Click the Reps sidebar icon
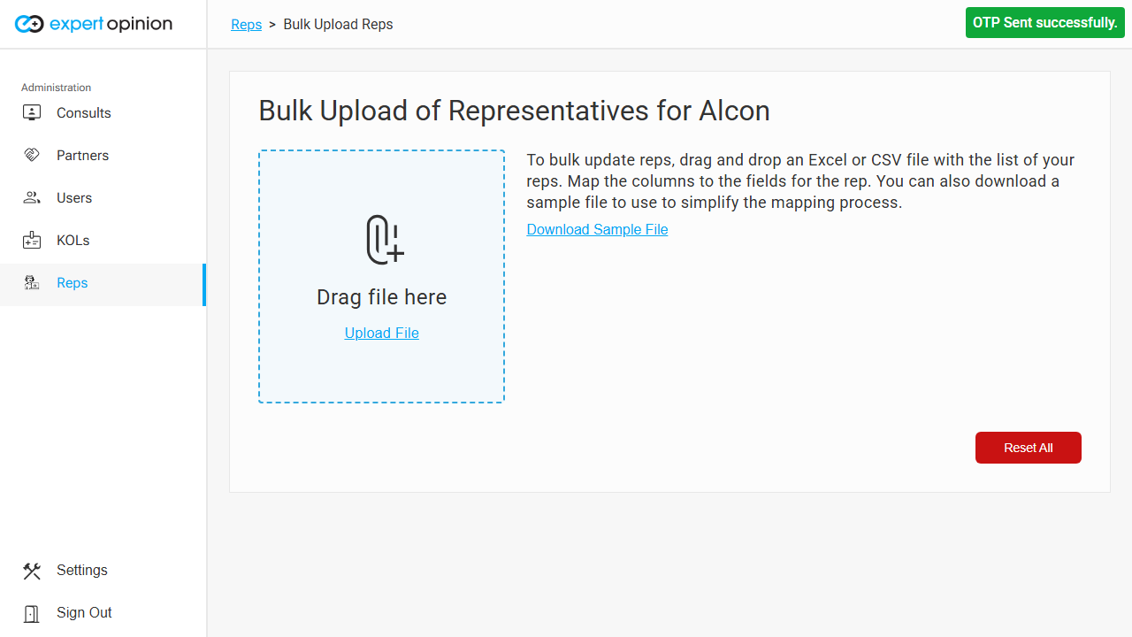The image size is (1132, 637). click(x=32, y=283)
